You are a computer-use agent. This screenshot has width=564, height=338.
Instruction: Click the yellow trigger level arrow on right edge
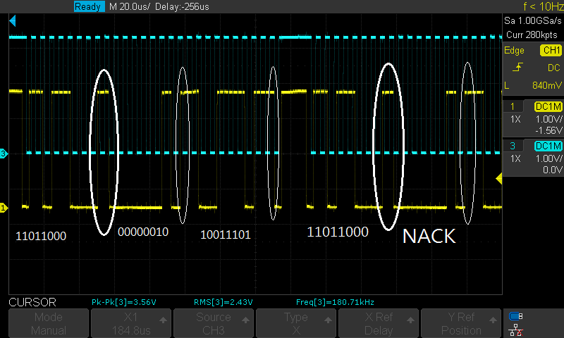(499, 179)
